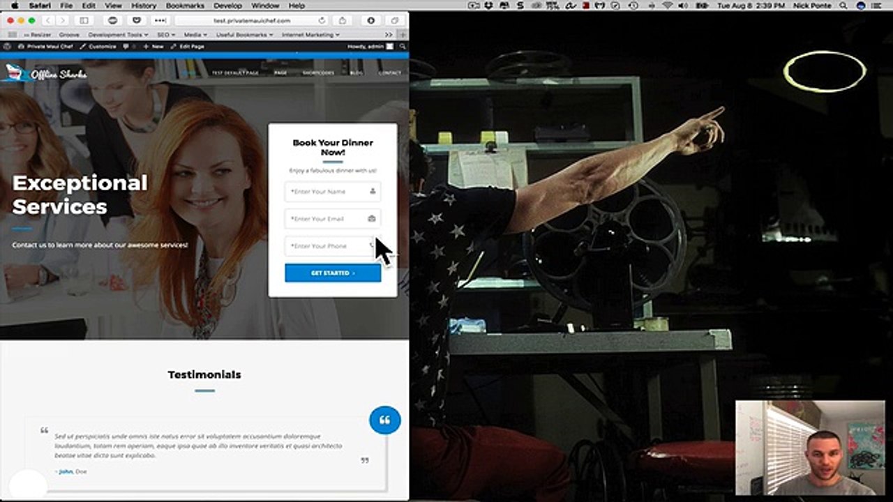The width and height of the screenshot is (893, 502).
Task: Click the reload page icon in address bar
Action: coord(322,21)
